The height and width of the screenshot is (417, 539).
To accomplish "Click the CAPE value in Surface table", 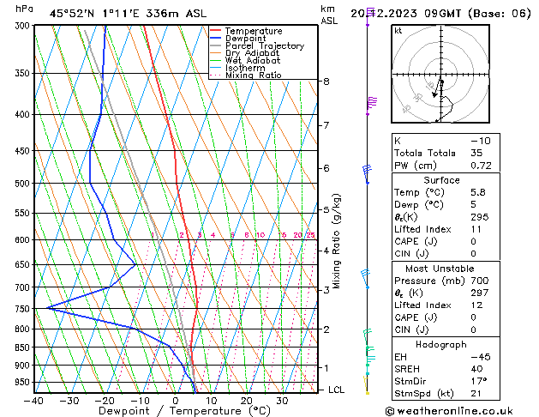I will click(x=473, y=241).
